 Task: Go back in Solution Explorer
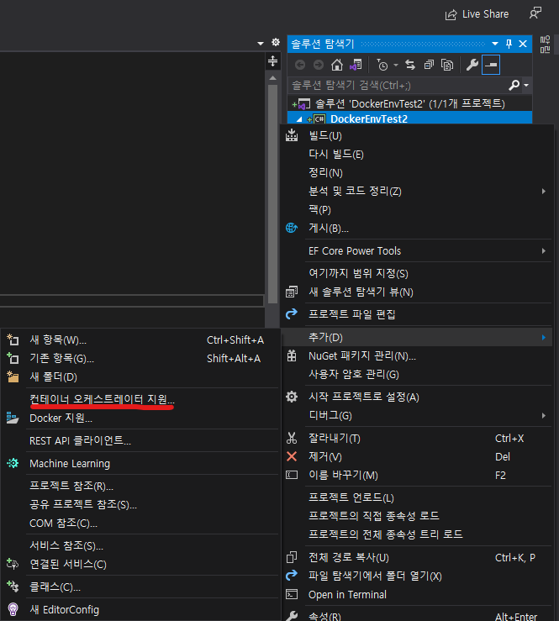tap(300, 65)
